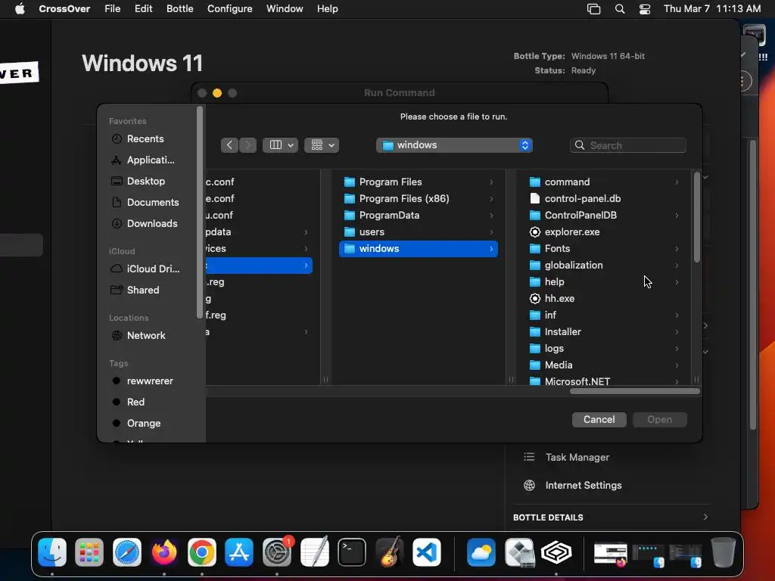Open the grouping options dropdown

pyautogui.click(x=322, y=145)
